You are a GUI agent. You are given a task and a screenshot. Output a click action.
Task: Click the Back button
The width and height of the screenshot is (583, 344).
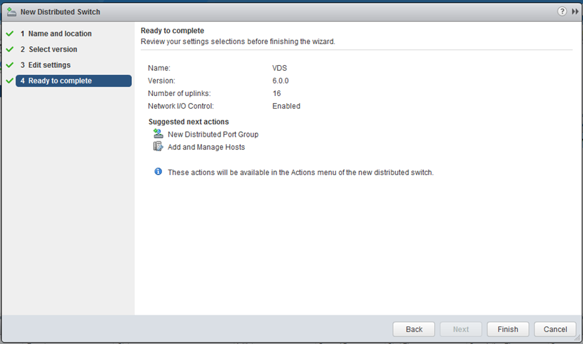click(414, 329)
